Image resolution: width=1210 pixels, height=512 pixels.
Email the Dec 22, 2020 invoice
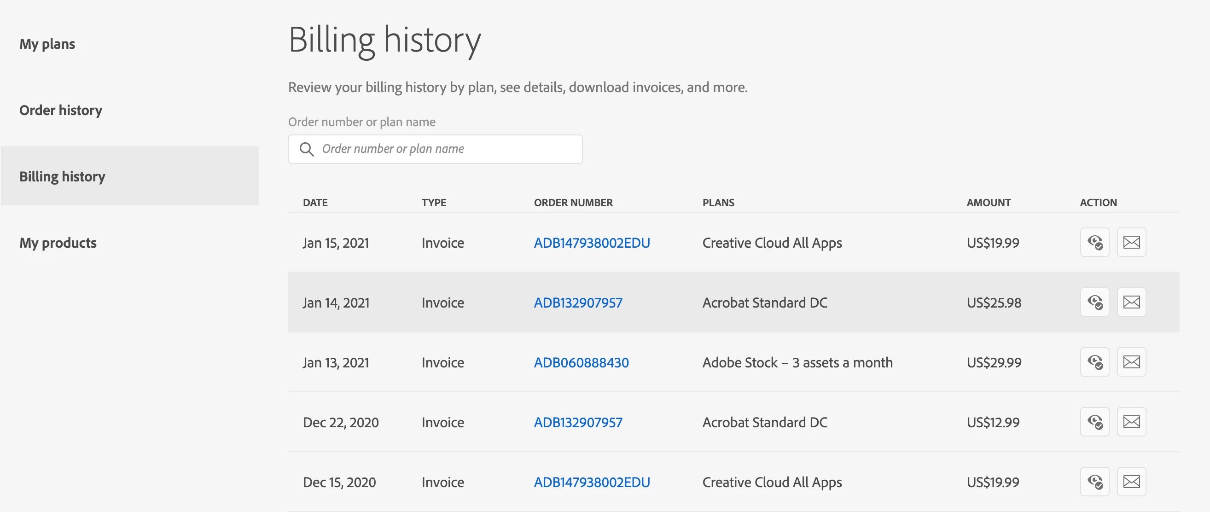click(x=1131, y=422)
